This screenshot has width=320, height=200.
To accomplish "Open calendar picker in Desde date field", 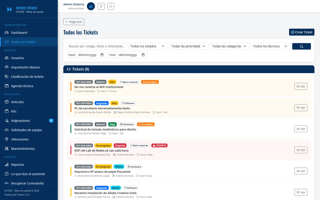I will tap(102, 55).
